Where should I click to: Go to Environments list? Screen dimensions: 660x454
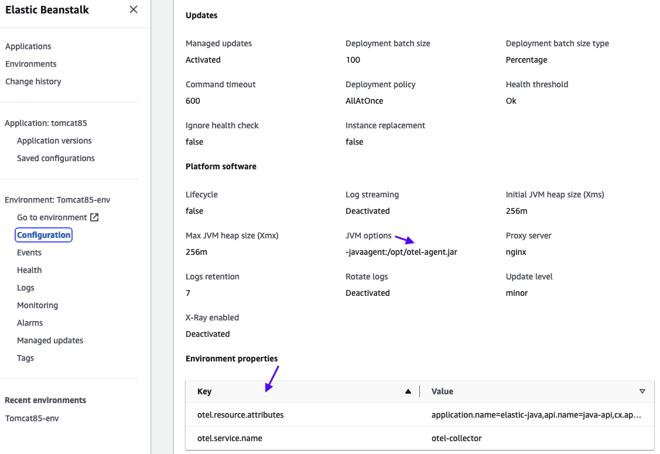[x=30, y=64]
